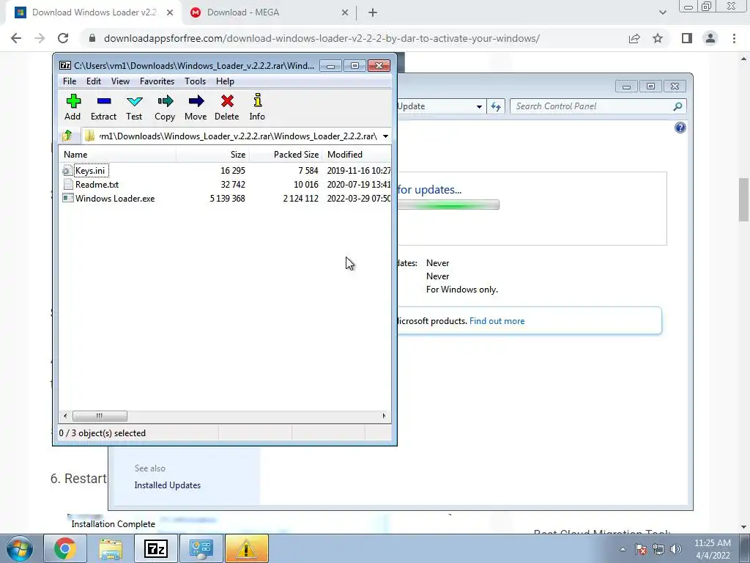Open the Info properties icon in 7-Zip

(257, 100)
